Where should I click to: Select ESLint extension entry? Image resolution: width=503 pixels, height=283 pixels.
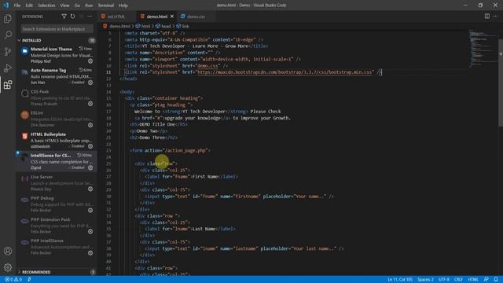click(57, 119)
